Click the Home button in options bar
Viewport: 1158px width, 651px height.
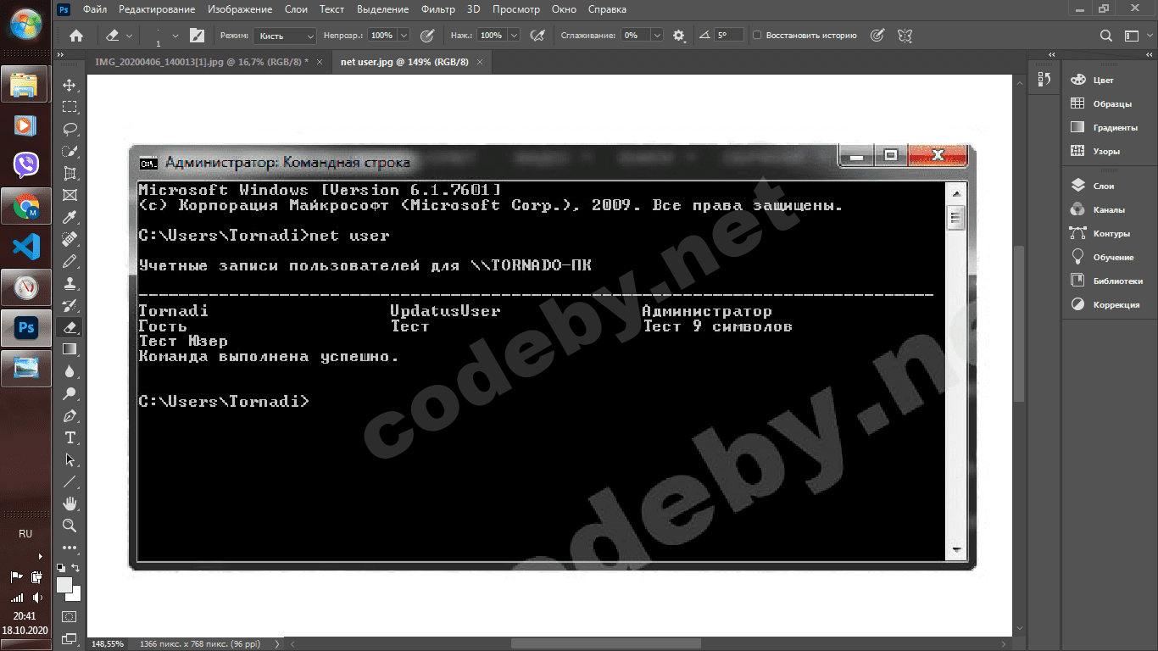76,36
